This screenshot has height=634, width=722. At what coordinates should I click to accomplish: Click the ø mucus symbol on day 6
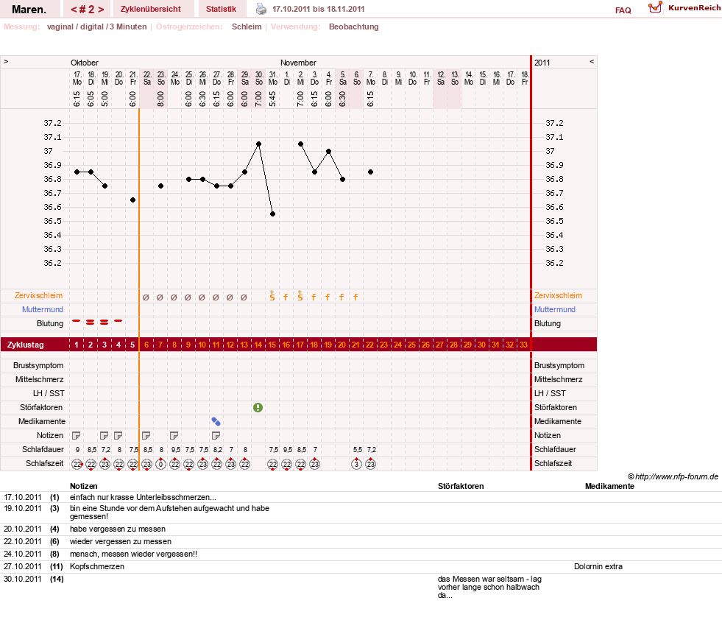coord(146,297)
